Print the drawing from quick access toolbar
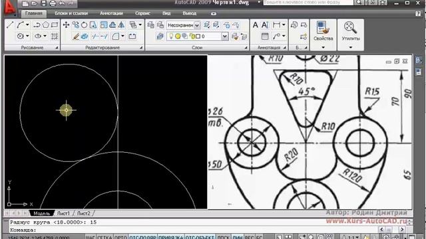Viewport: 426px width, 239px height. pos(53,3)
